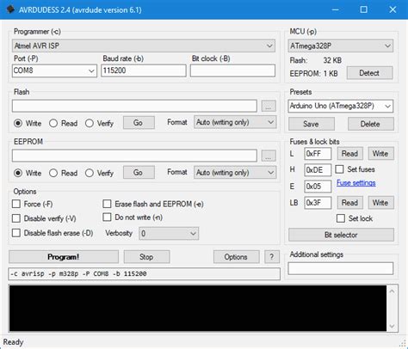Click the question mark help button
This screenshot has height=349, width=408.
coord(272,257)
